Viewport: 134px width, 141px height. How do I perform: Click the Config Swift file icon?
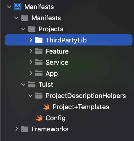[39, 118]
